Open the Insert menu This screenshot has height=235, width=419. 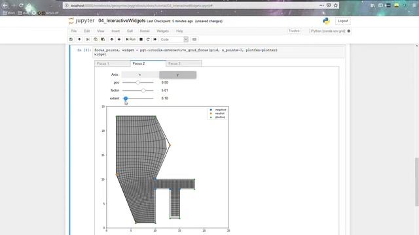point(115,31)
